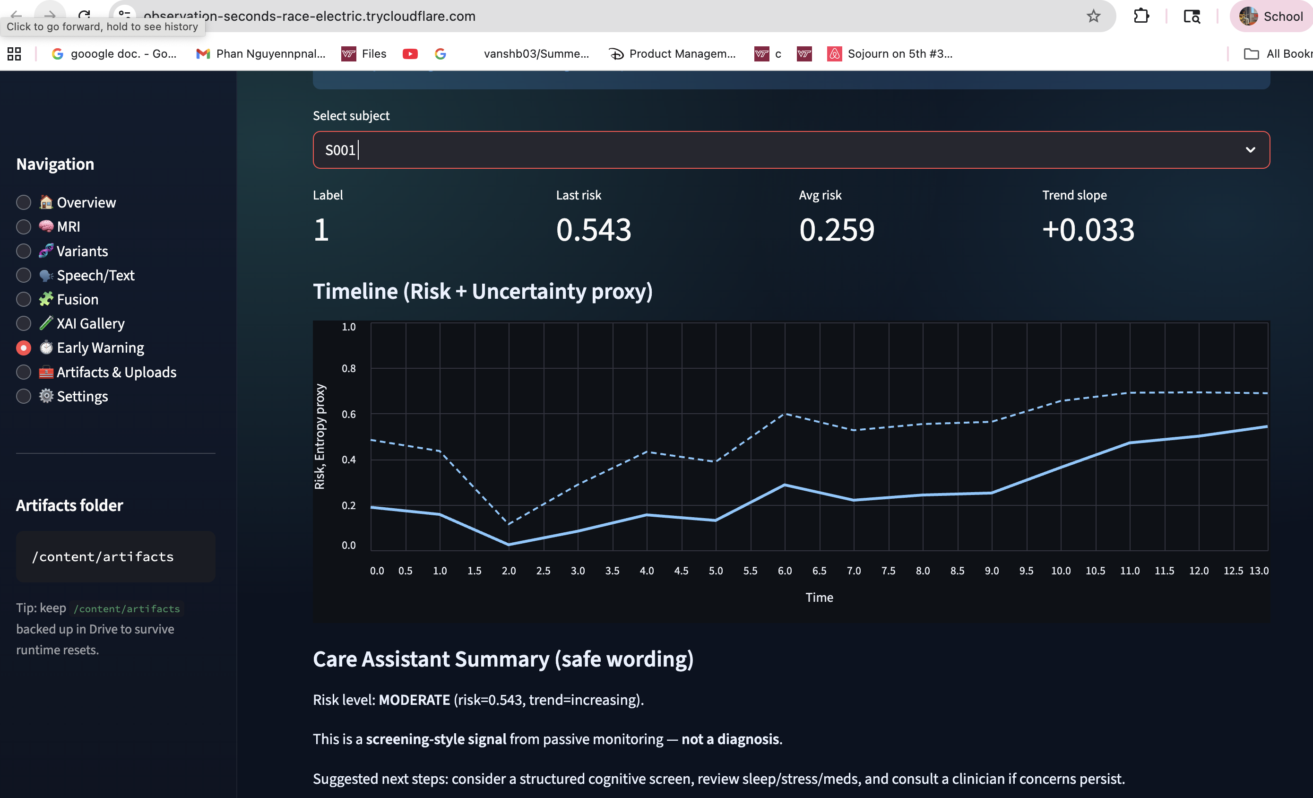This screenshot has width=1313, height=798.
Task: Open vanshb03/Summer bookmark link
Action: pos(536,54)
